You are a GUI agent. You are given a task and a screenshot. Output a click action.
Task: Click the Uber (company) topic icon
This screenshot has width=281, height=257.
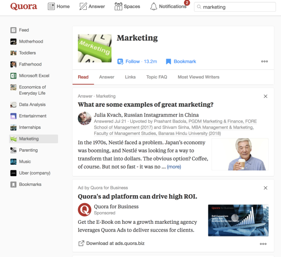coord(13,173)
